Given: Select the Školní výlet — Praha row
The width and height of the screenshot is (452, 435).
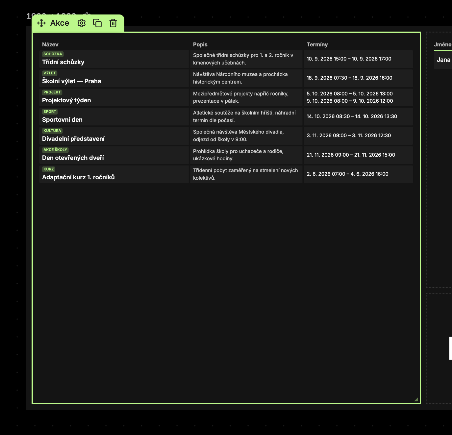Looking at the screenshot, I should [226, 78].
